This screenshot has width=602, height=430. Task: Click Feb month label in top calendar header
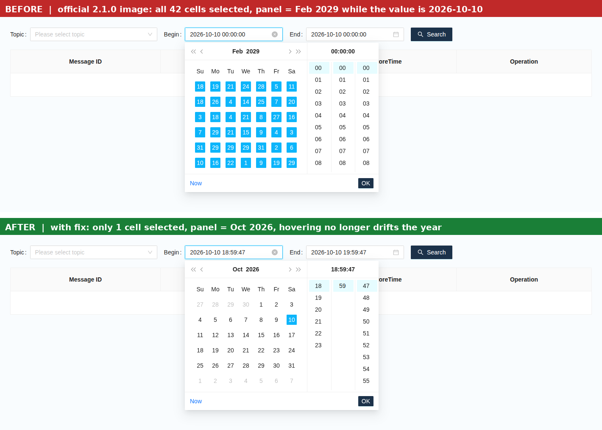(x=237, y=51)
